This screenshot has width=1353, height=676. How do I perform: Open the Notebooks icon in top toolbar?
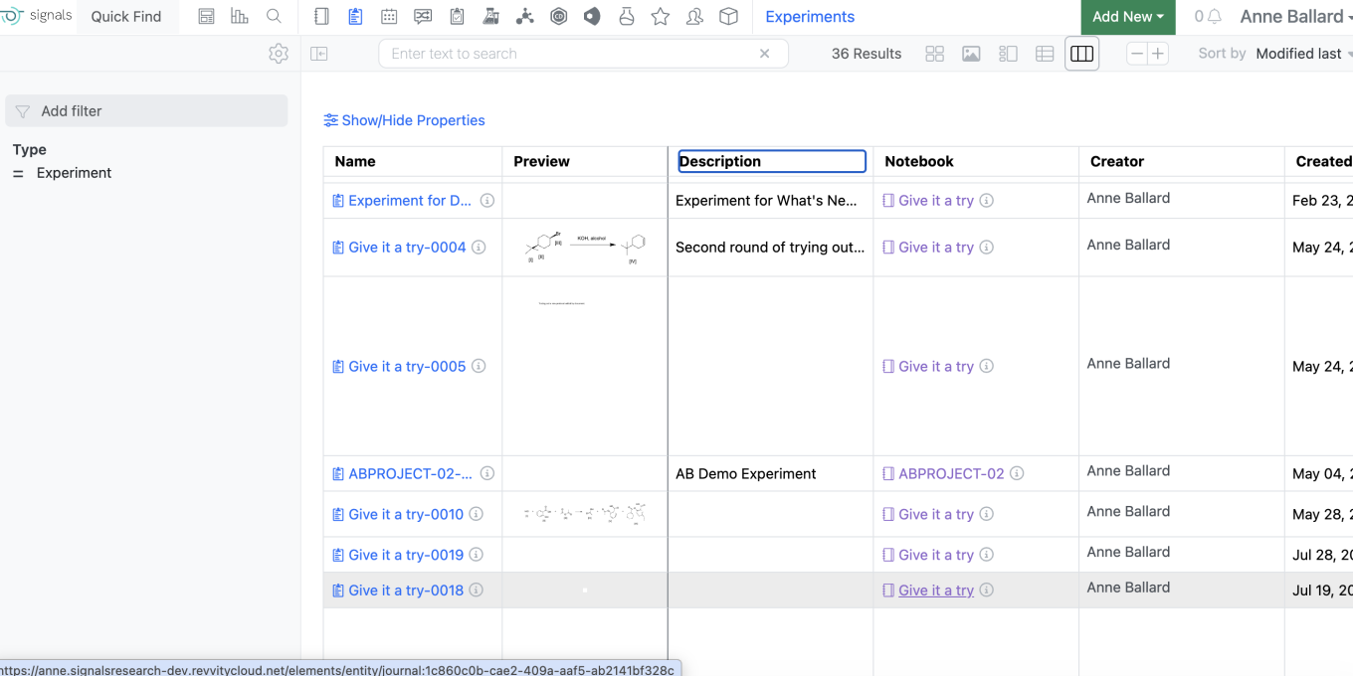click(321, 17)
